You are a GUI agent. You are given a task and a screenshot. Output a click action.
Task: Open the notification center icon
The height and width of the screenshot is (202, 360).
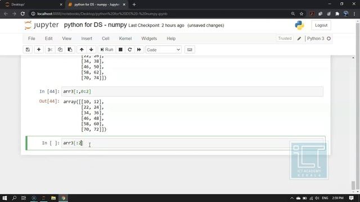(x=351, y=198)
